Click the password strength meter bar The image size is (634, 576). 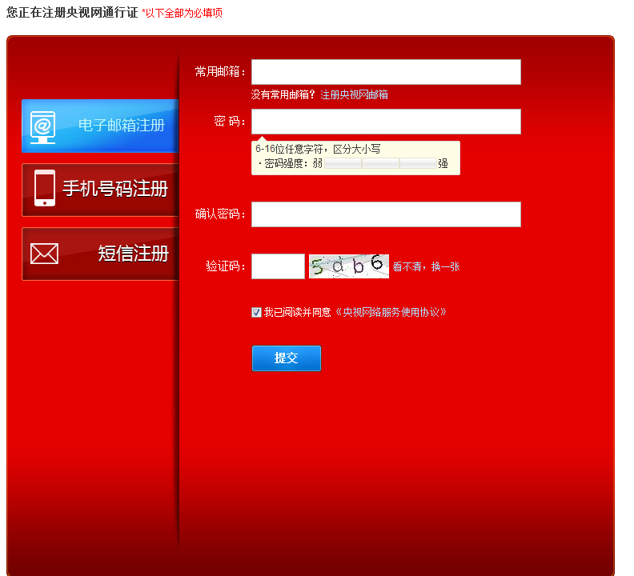(380, 163)
